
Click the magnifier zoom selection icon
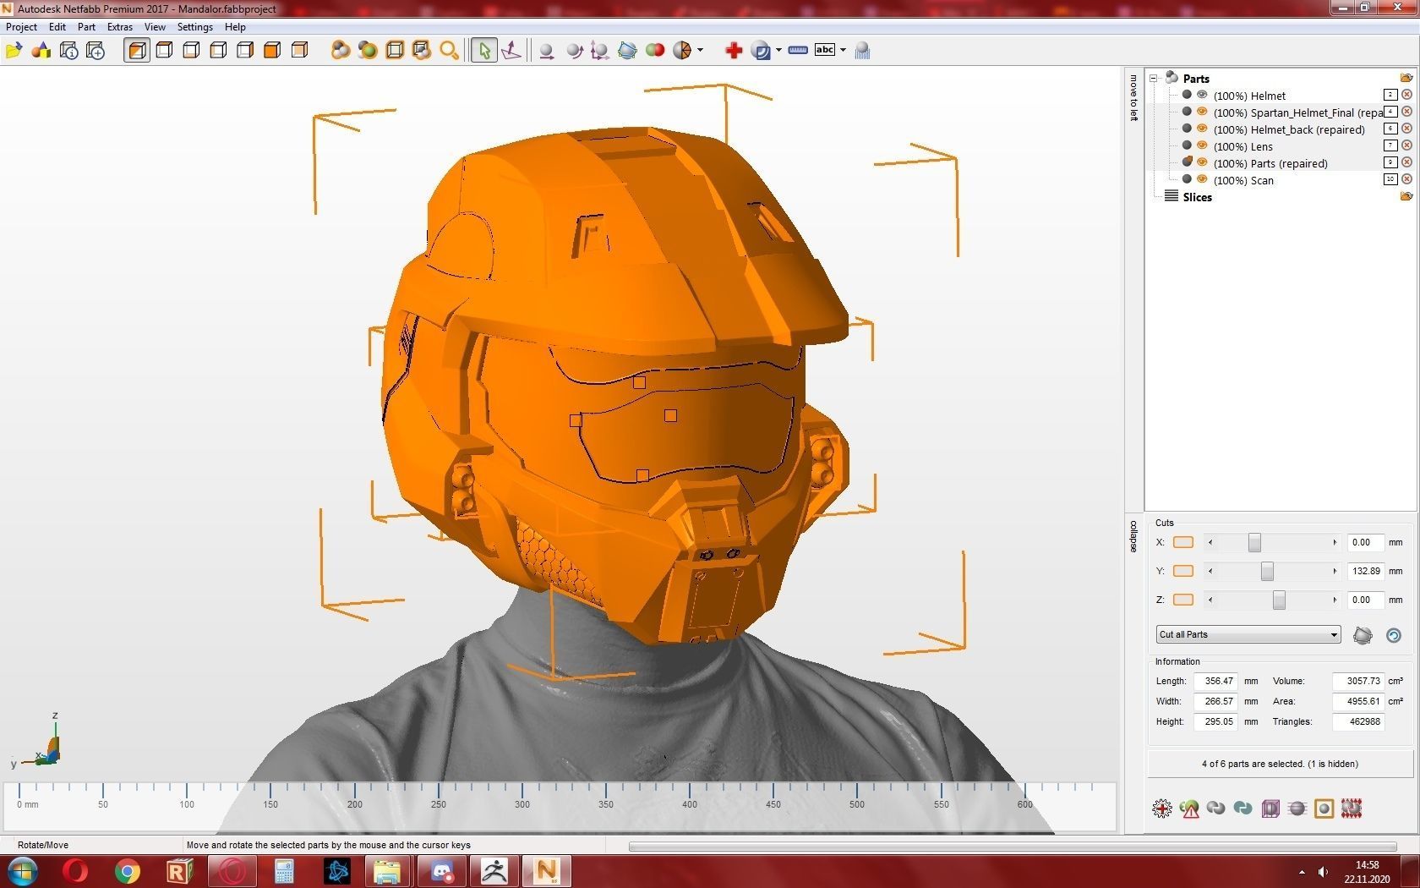coord(449,51)
